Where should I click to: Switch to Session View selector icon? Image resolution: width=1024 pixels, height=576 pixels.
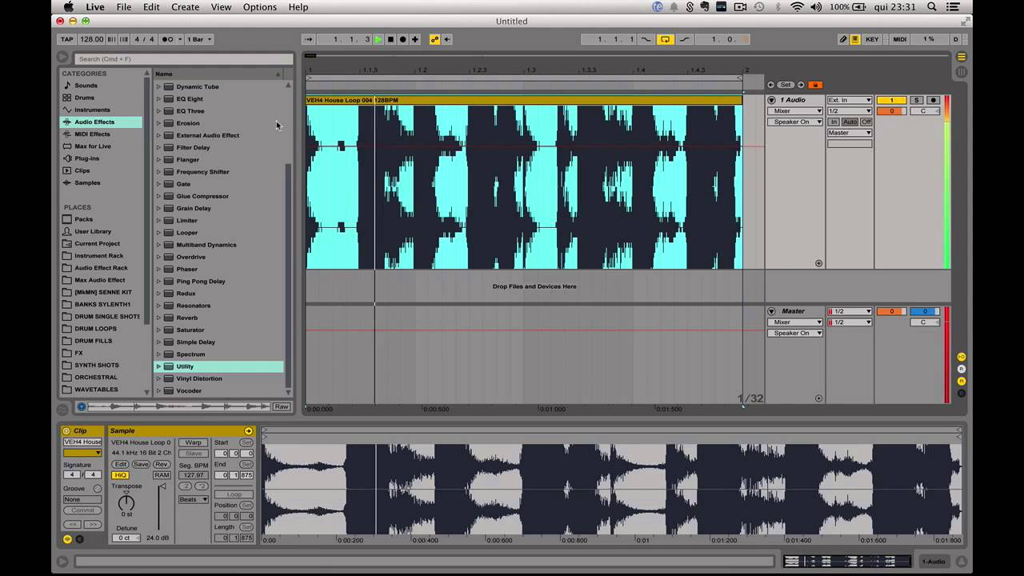click(x=962, y=72)
